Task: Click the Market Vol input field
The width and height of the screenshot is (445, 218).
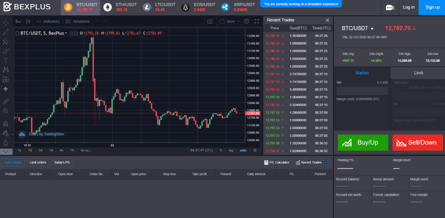Action: [362, 91]
